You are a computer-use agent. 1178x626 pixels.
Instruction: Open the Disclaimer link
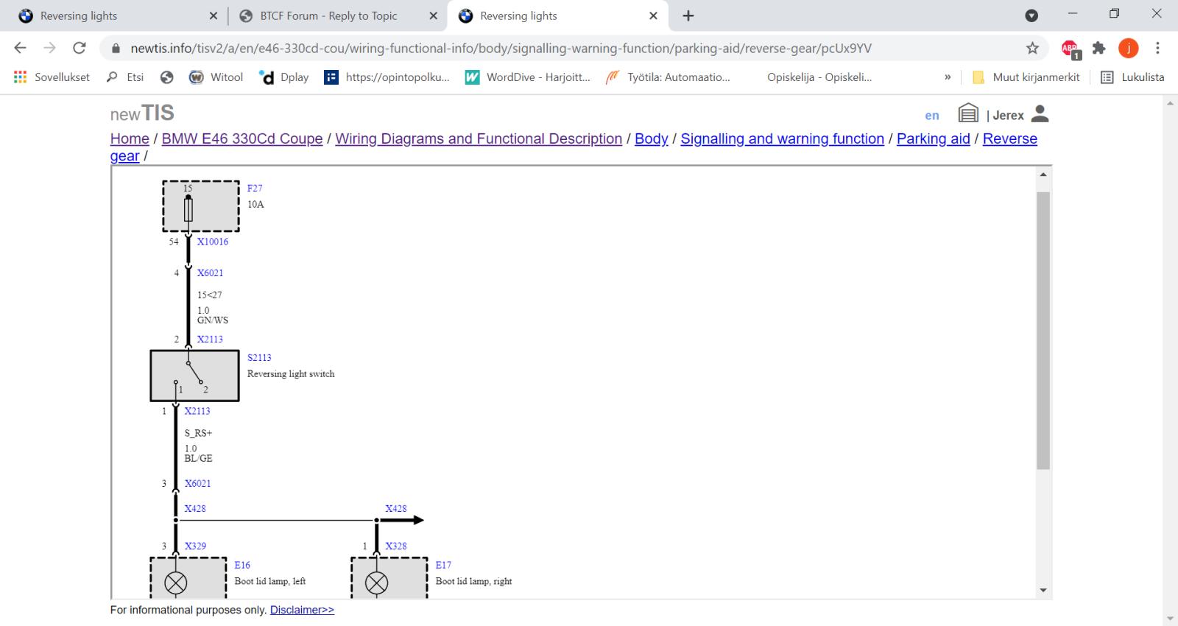click(x=302, y=610)
